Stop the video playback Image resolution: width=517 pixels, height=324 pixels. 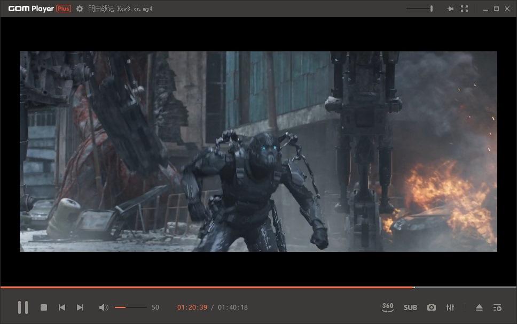click(44, 307)
